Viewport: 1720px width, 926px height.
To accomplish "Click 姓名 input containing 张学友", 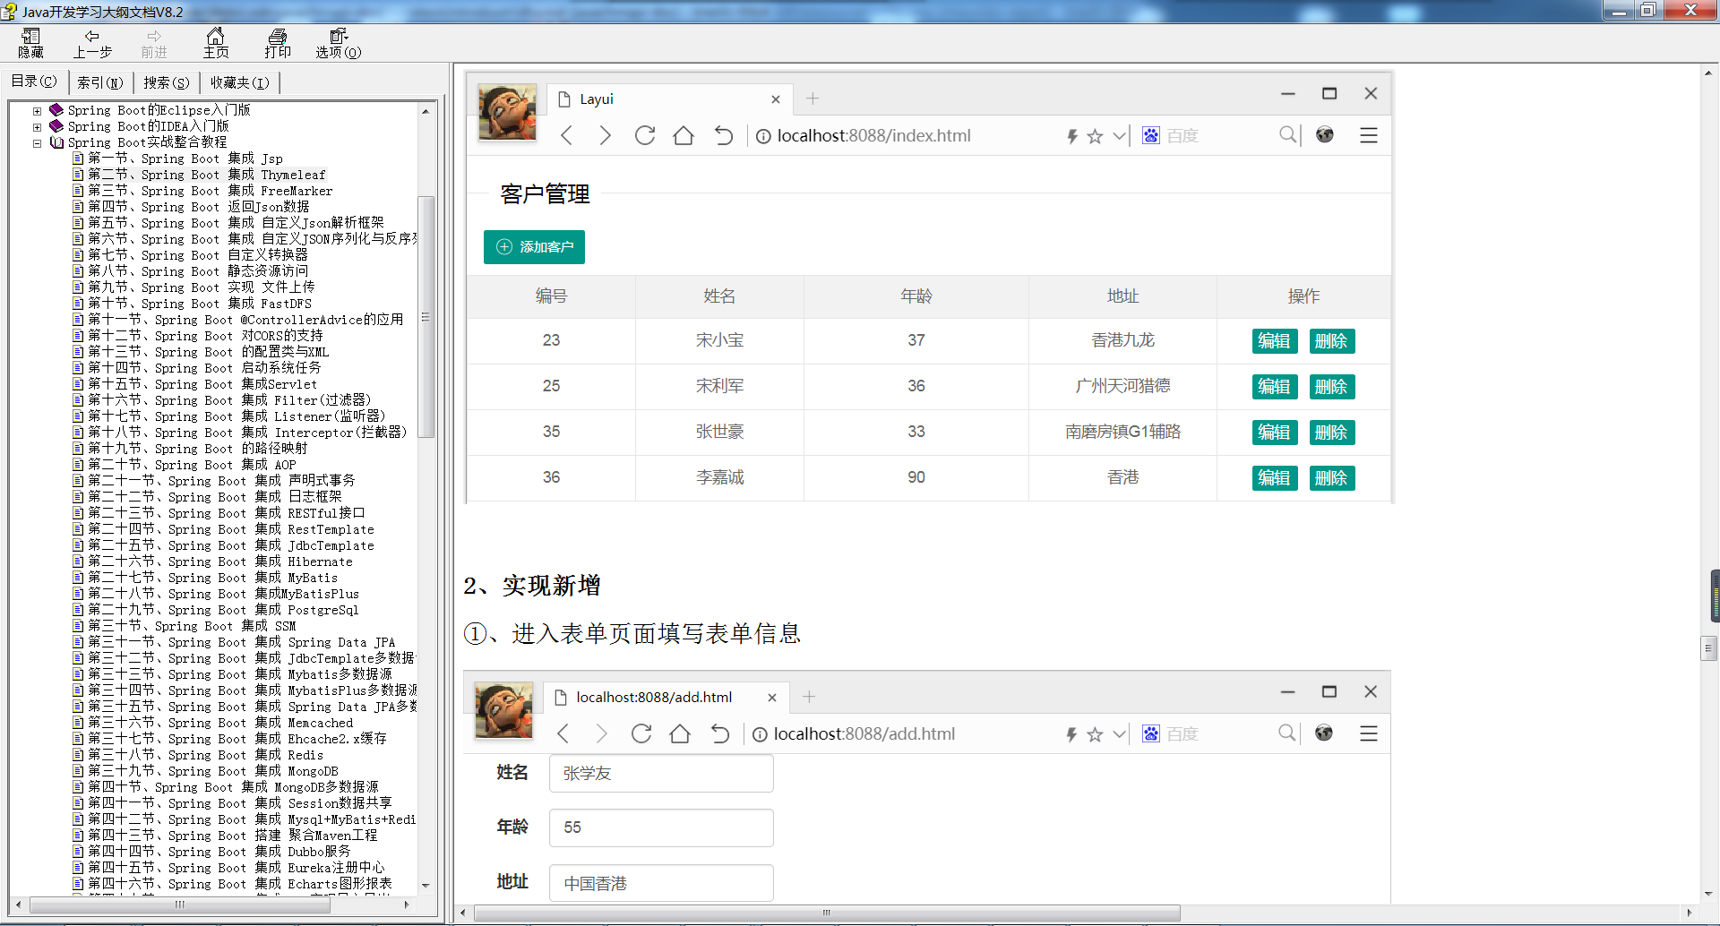I will tap(661, 774).
